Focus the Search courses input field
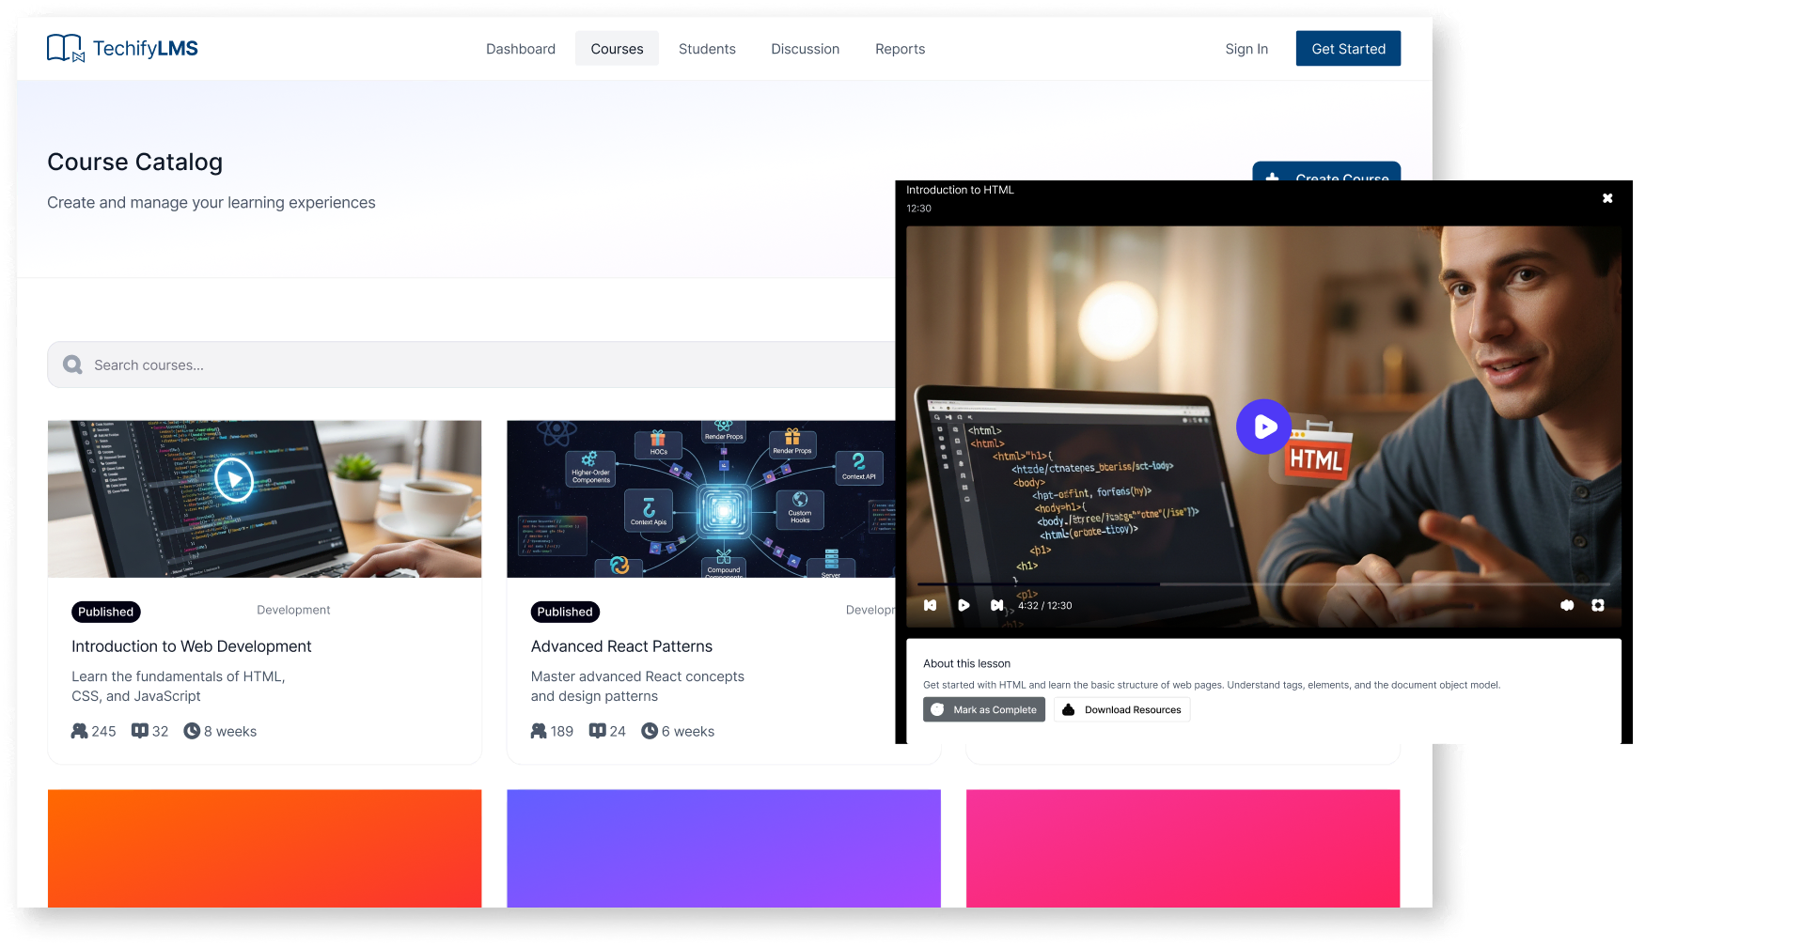The image size is (1802, 947). click(x=470, y=365)
